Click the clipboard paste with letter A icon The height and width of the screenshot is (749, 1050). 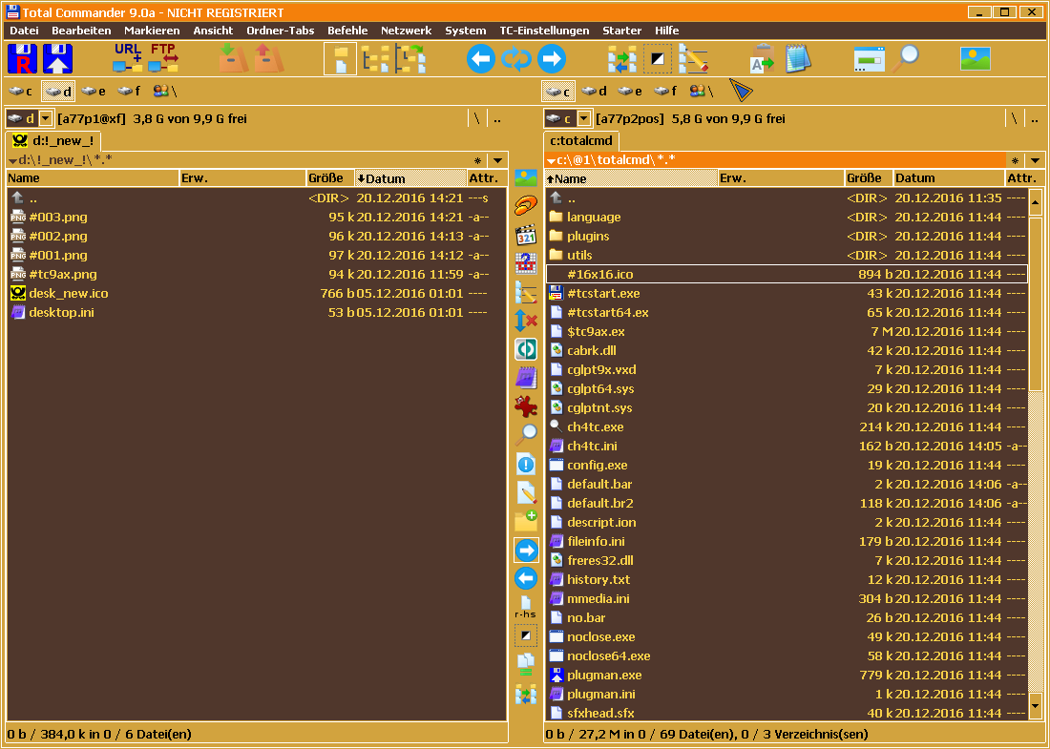762,59
